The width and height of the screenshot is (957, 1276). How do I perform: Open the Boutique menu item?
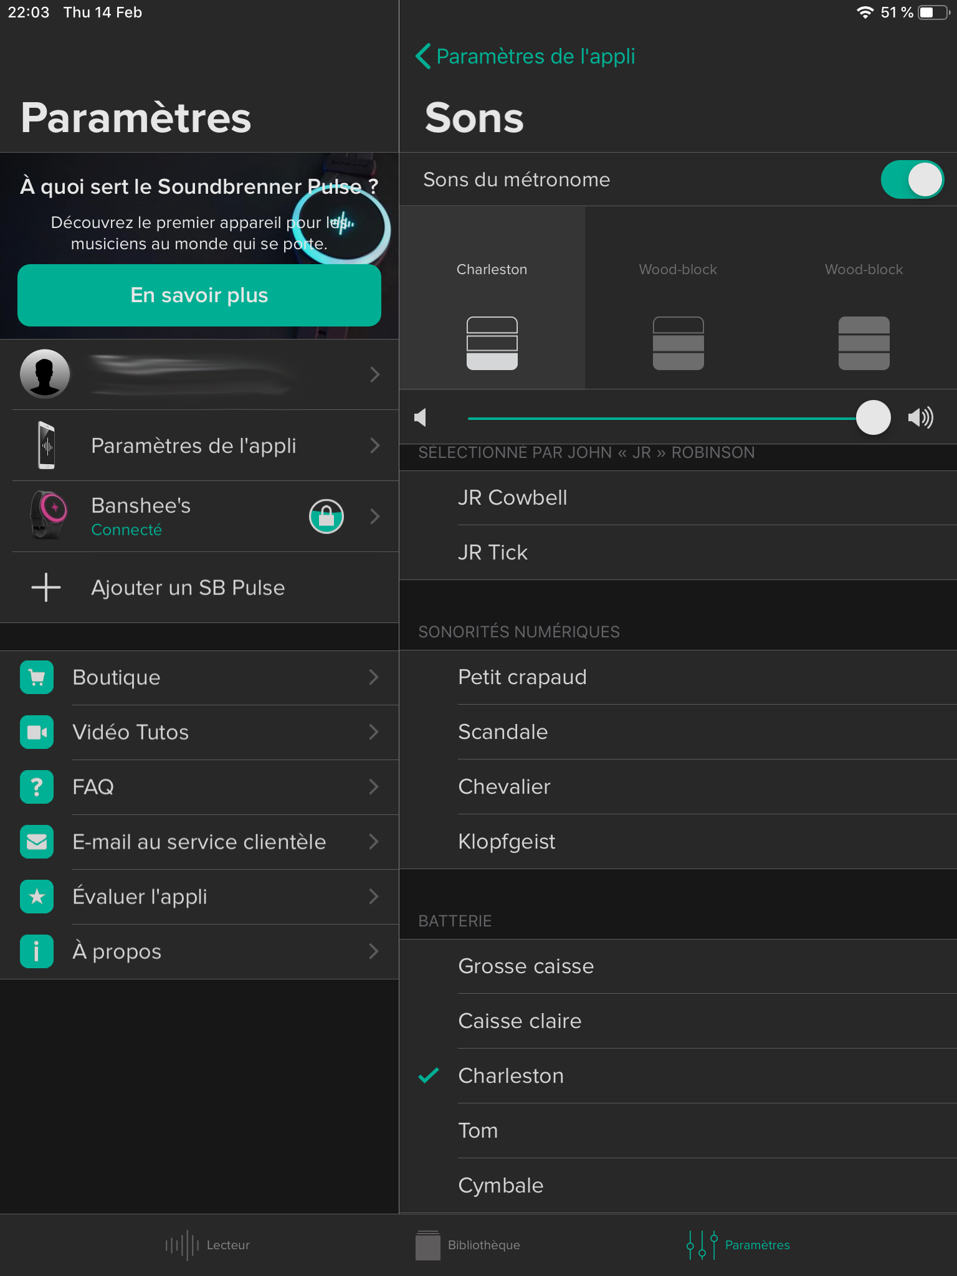coord(199,677)
